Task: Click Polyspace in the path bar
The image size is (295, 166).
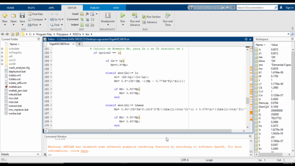Action: [62, 34]
